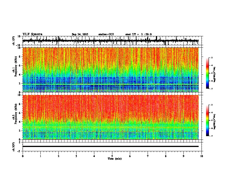Click inside the ch.2 spectrogram panel
Screen dimensions: 227x175
click(111, 117)
